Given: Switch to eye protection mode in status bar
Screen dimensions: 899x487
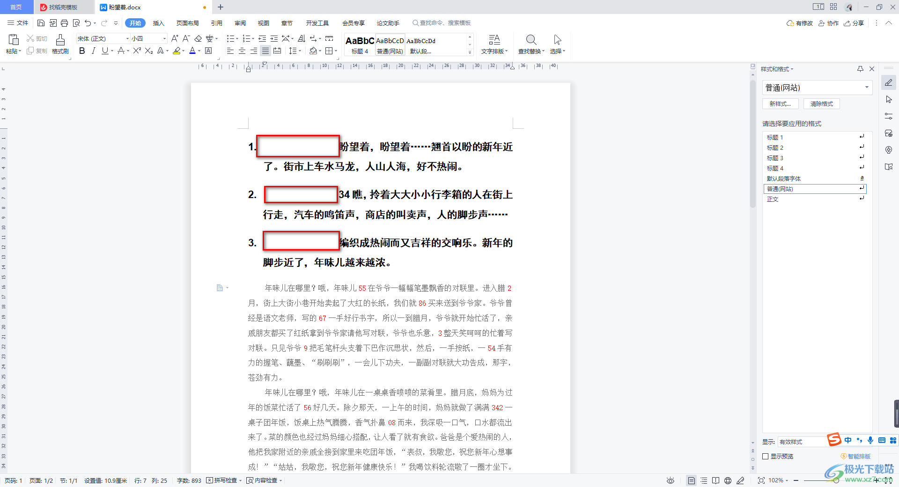Looking at the screenshot, I should click(671, 480).
